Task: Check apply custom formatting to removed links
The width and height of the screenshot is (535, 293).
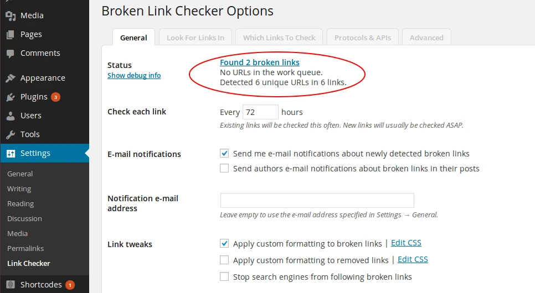Action: (224, 260)
